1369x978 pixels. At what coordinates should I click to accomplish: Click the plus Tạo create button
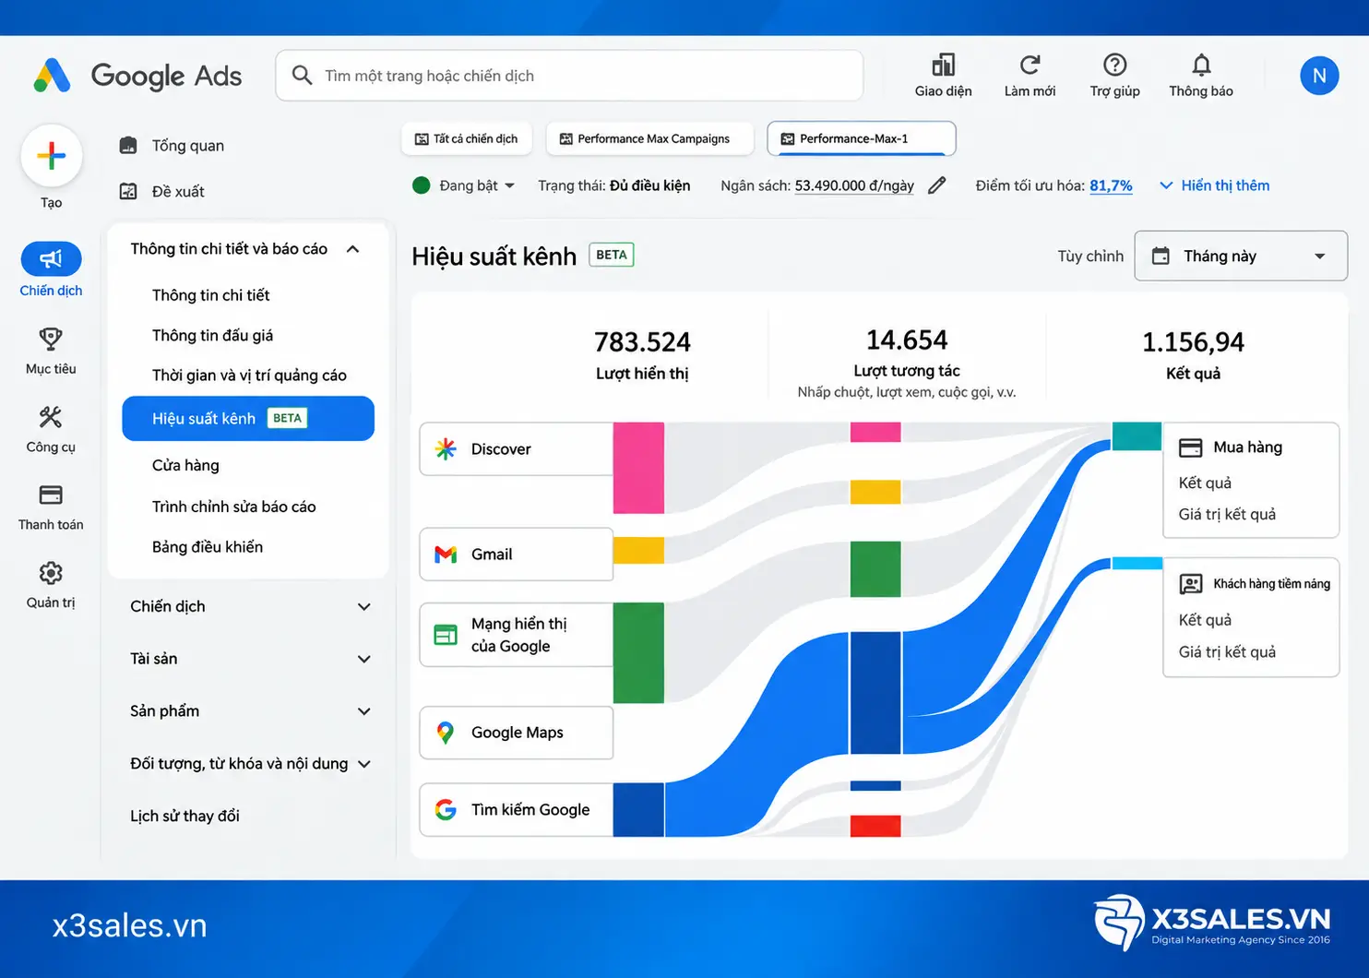52,155
